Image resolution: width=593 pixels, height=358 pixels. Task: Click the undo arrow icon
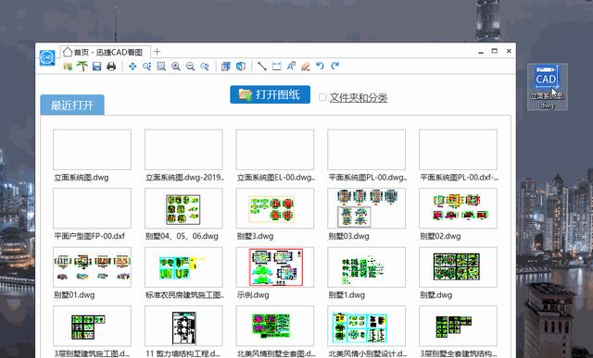pyautogui.click(x=320, y=67)
